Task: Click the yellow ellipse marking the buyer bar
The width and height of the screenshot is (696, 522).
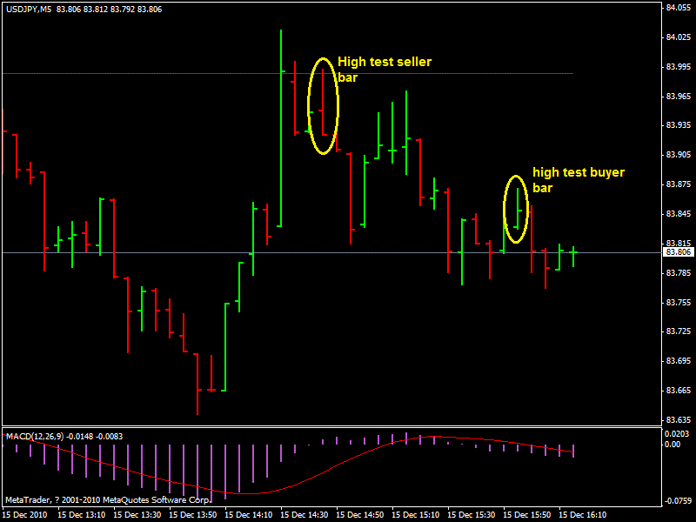Action: tap(515, 207)
